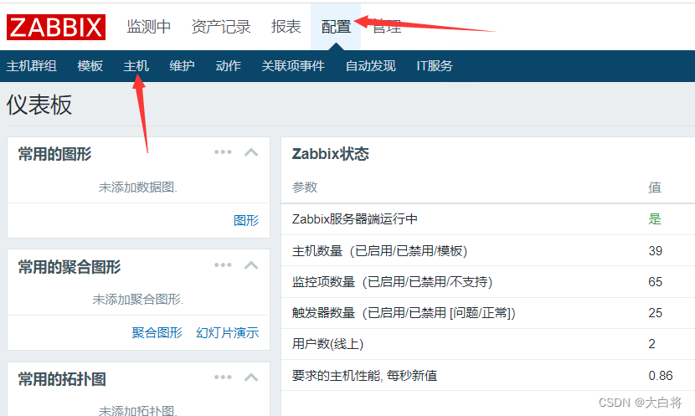The image size is (695, 416).
Task: Click the 常用的拓扑图 widget title
Action: click(62, 379)
